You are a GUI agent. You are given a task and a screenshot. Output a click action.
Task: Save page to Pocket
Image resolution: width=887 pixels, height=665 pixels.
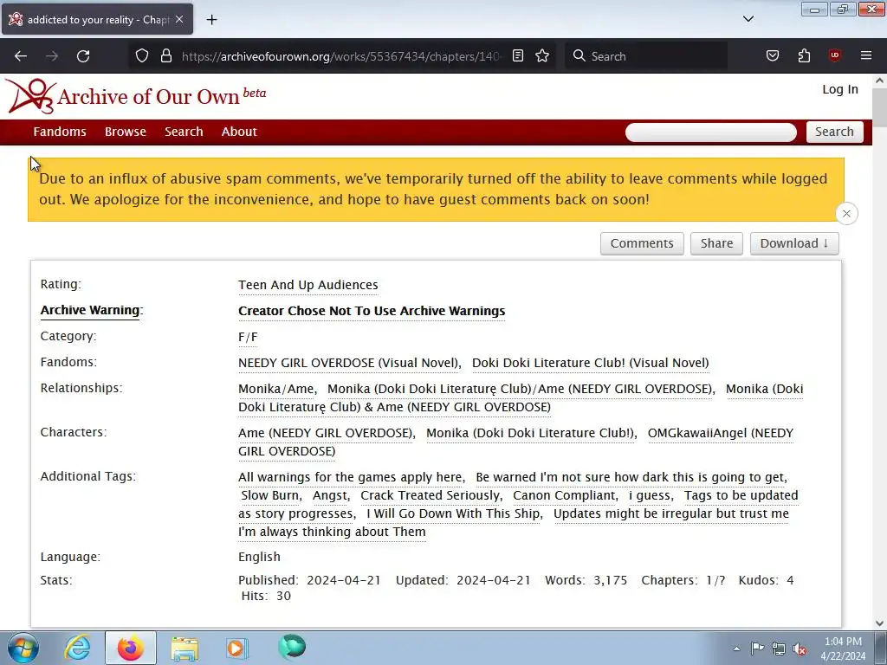772,56
